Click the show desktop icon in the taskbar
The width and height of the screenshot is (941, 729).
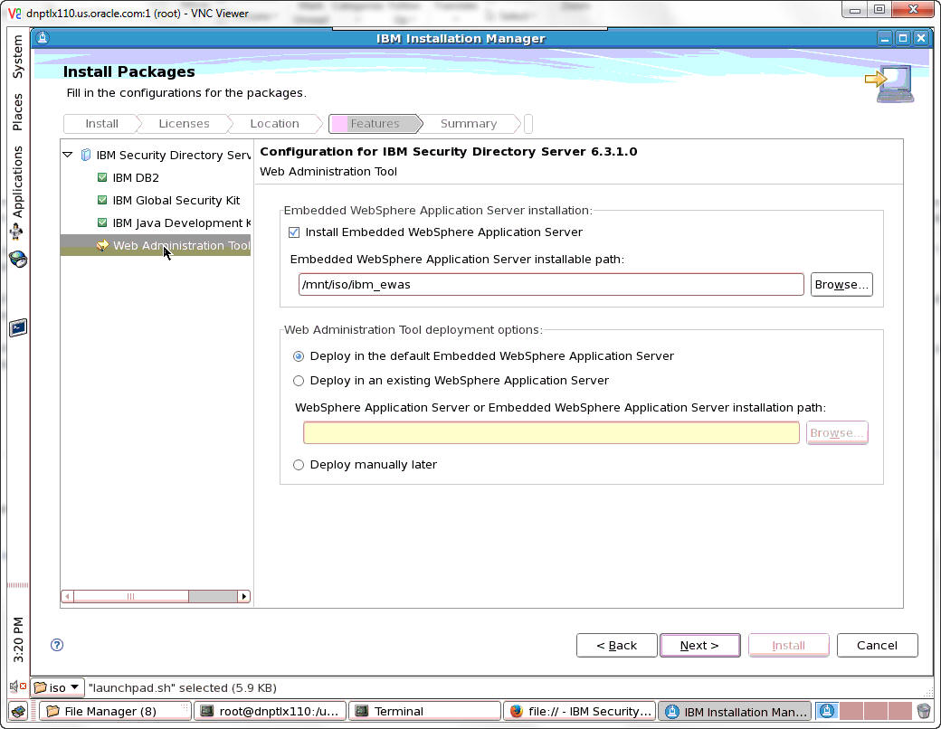19,711
